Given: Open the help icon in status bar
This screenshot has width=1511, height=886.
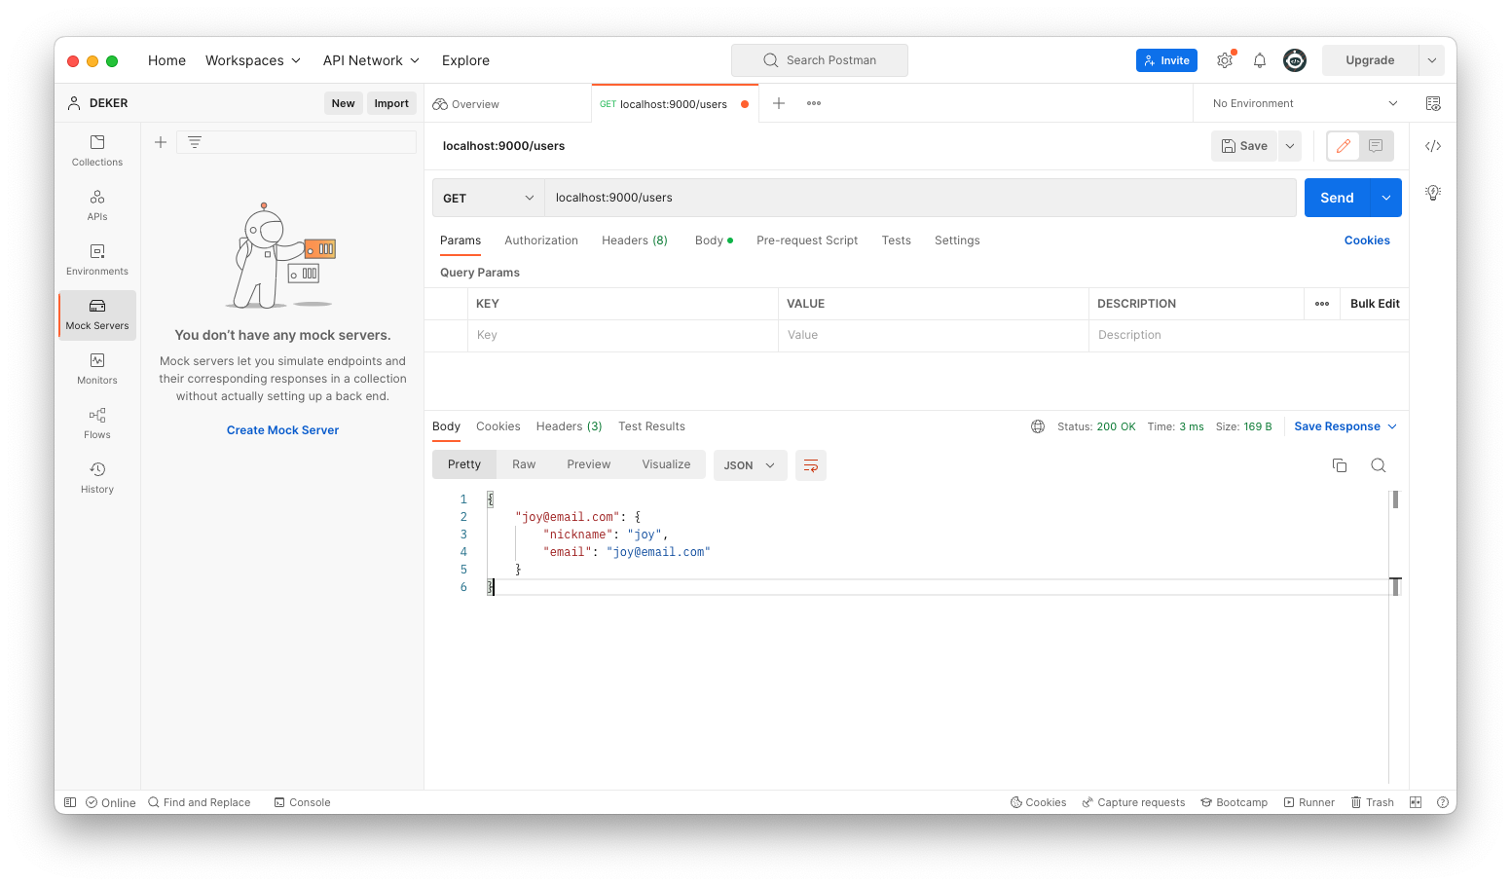Looking at the screenshot, I should 1441,802.
